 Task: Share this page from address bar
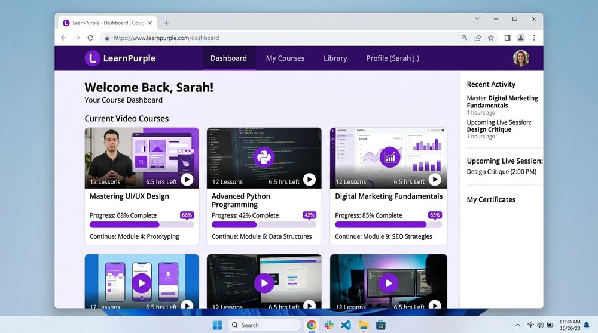pos(477,38)
